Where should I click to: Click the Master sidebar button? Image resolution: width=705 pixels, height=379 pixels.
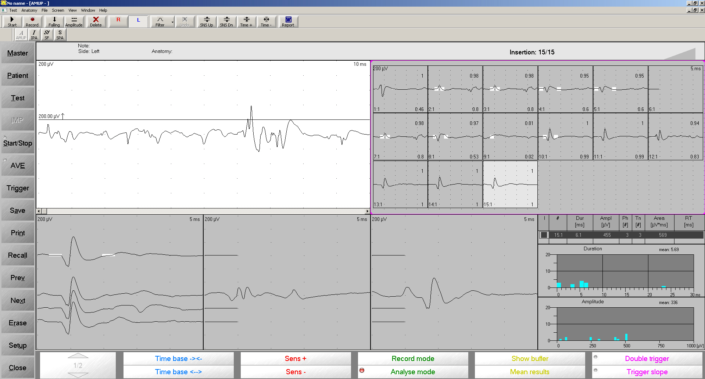pos(18,53)
